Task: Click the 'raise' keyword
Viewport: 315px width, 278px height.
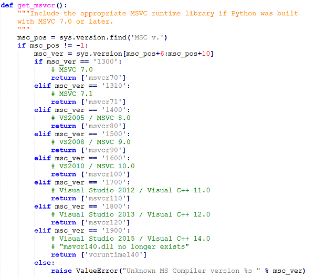Action: click(x=61, y=271)
